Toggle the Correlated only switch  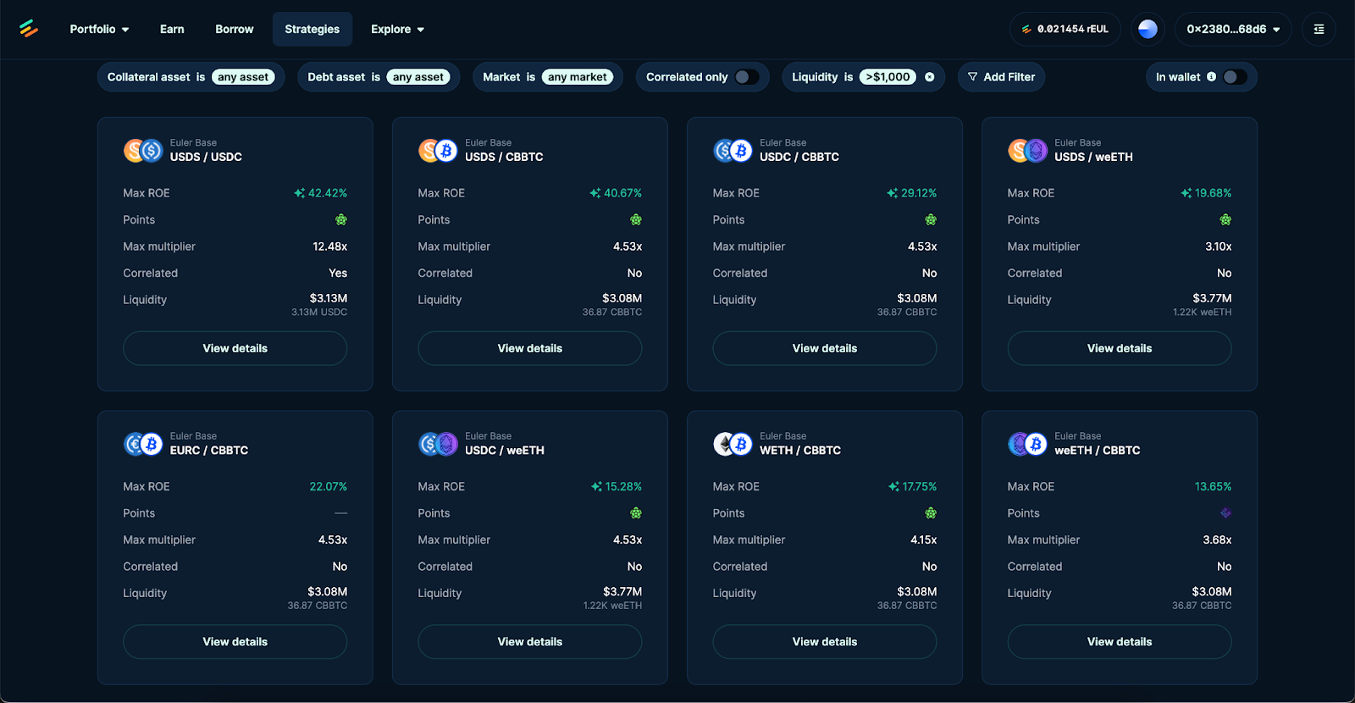coord(747,77)
